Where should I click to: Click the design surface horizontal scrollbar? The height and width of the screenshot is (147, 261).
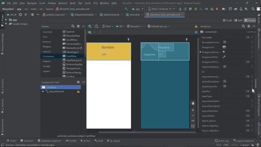(147, 132)
